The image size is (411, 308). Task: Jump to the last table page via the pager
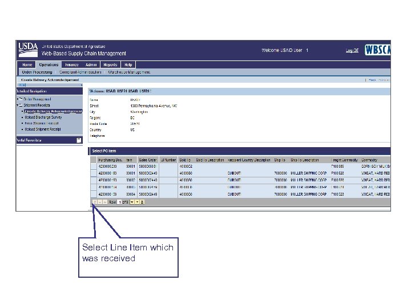coord(142,202)
